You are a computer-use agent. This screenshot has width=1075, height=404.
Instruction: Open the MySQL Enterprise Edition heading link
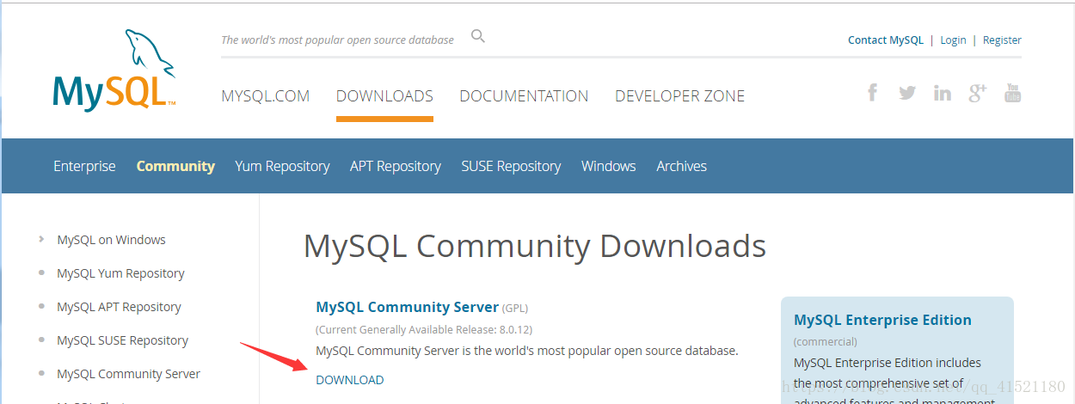pyautogui.click(x=882, y=320)
